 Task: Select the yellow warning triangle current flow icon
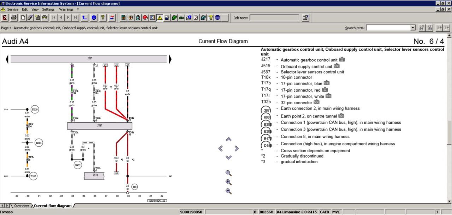[x=160, y=17]
